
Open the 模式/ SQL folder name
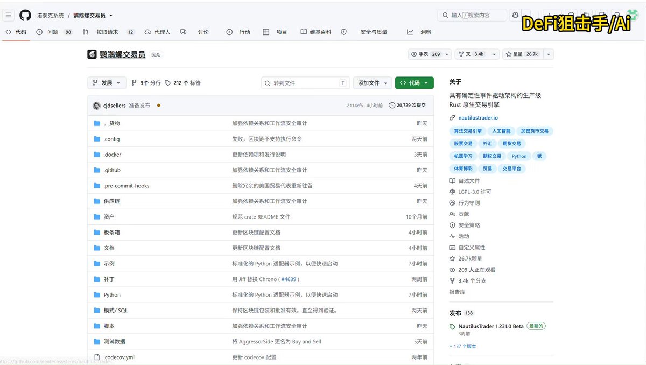click(116, 311)
